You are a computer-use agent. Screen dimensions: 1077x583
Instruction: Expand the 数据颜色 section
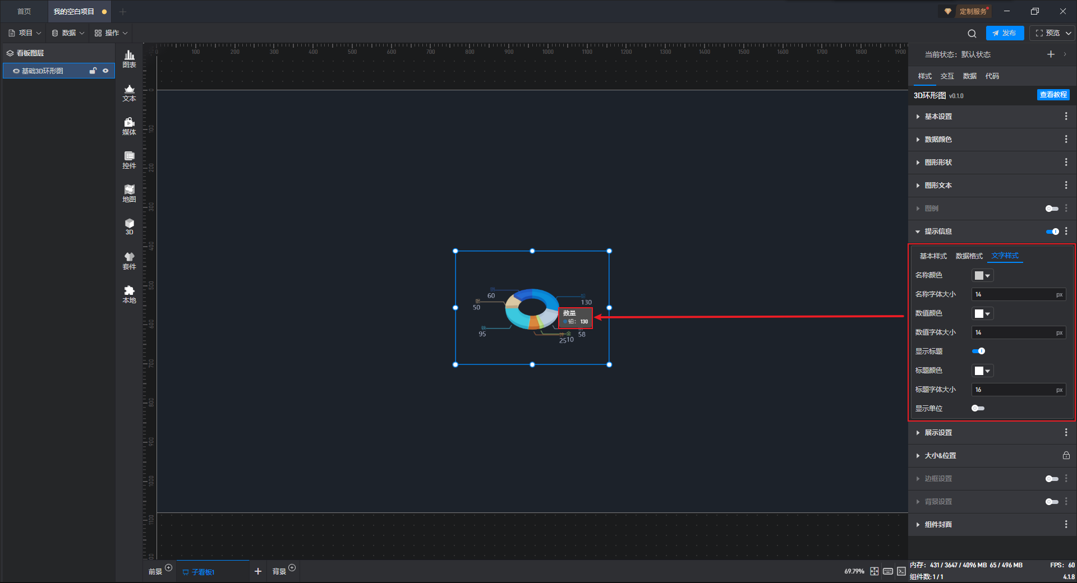918,140
